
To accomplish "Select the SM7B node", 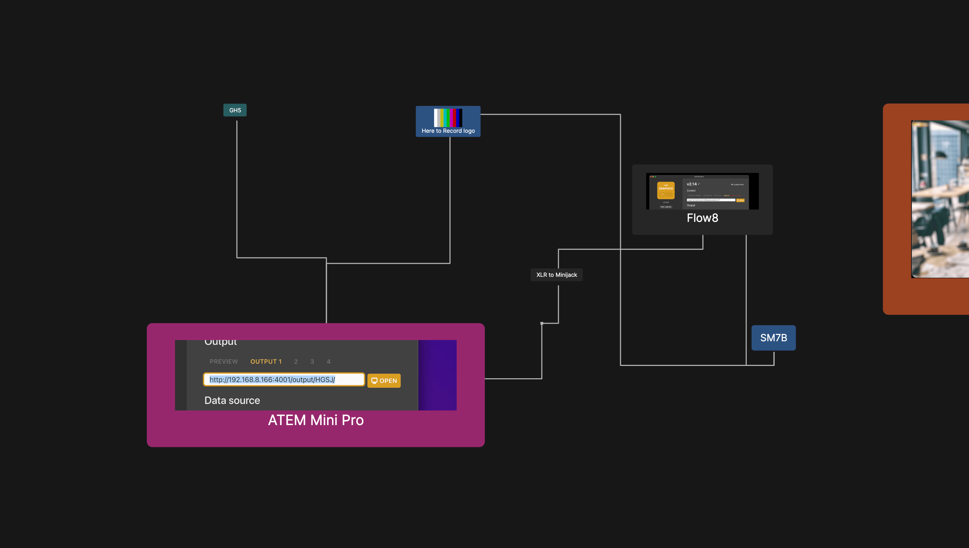I will [773, 338].
